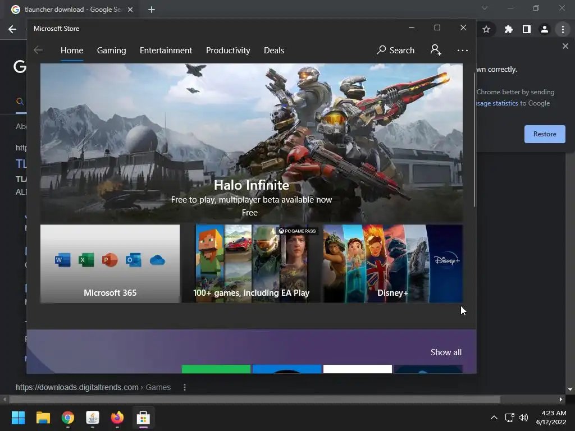This screenshot has width=575, height=431.
Task: Click Chrome icon in taskbar
Action: click(68, 418)
